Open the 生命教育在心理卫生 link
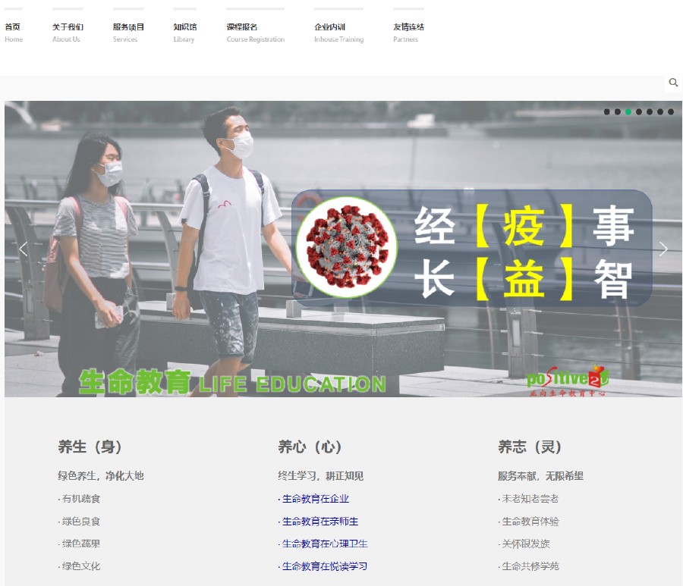This screenshot has width=683, height=586. point(324,544)
